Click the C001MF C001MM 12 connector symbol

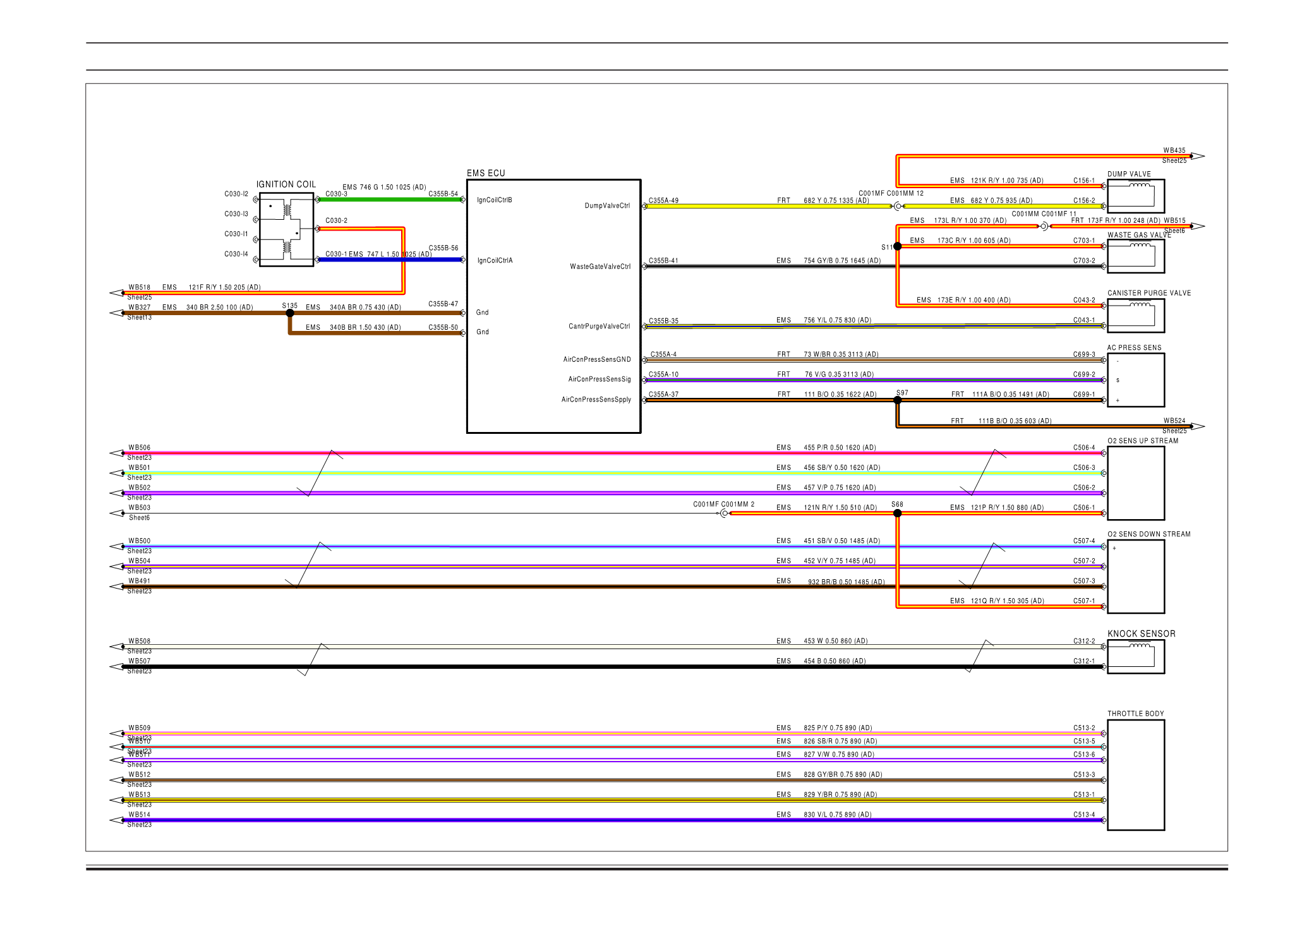coord(898,206)
